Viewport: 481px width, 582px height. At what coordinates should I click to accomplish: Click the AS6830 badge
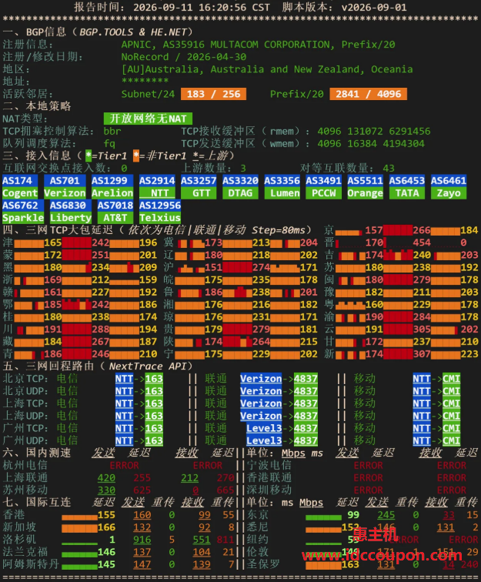click(71, 206)
